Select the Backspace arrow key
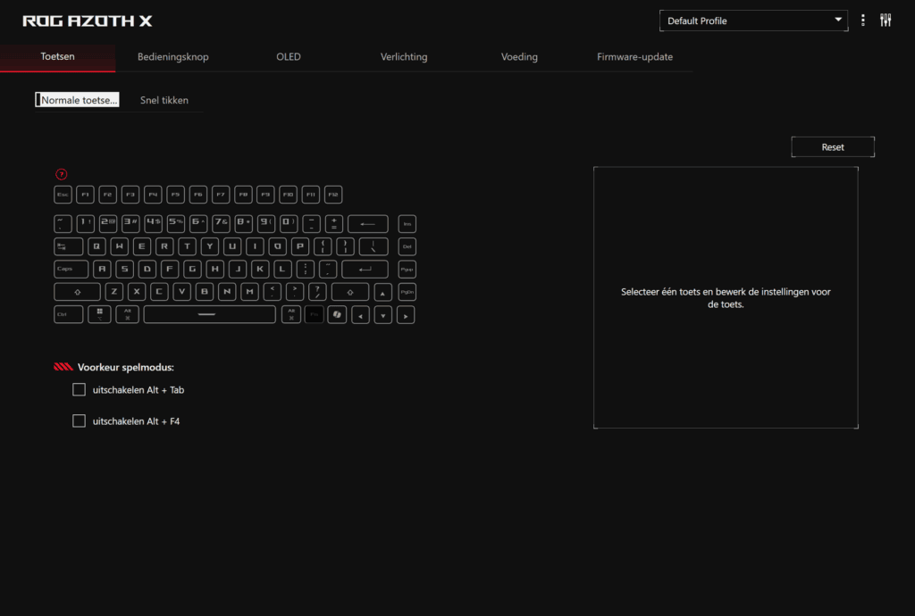This screenshot has height=616, width=915. (x=367, y=224)
